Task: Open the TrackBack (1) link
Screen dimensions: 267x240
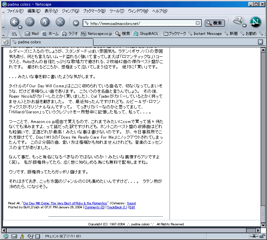Action: (117, 207)
